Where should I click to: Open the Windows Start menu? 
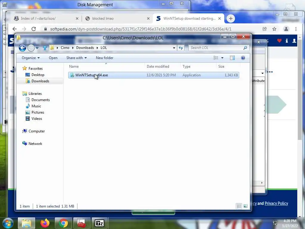point(7,223)
